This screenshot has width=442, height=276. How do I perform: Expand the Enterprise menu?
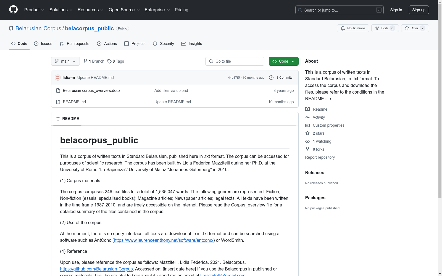click(x=157, y=10)
